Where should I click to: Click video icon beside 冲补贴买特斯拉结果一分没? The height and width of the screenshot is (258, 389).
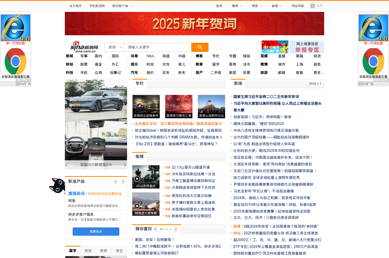168,174
